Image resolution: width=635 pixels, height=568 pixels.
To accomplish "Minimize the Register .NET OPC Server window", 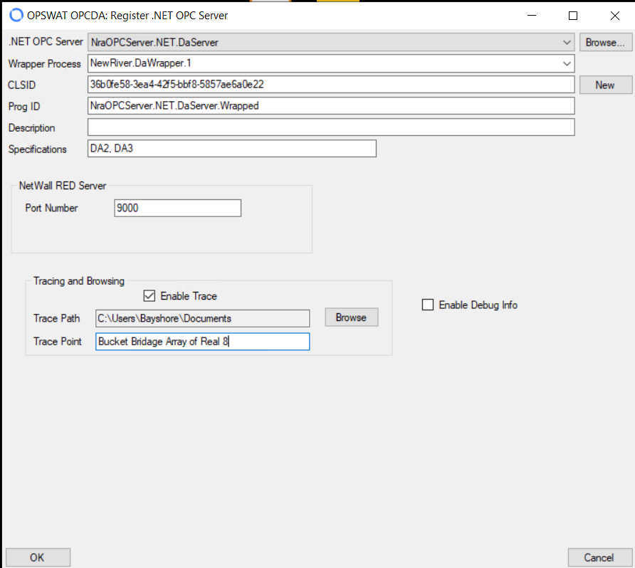I will coord(531,16).
